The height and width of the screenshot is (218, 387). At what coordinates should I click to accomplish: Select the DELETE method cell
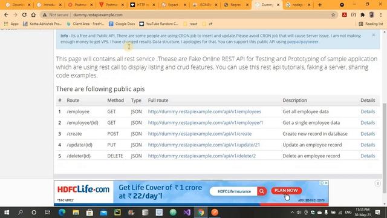point(115,156)
